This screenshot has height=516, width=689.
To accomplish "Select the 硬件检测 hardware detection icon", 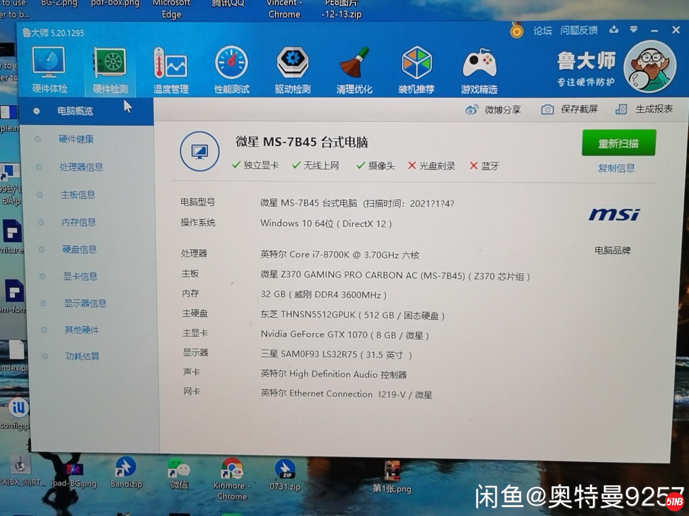I will tap(111, 70).
